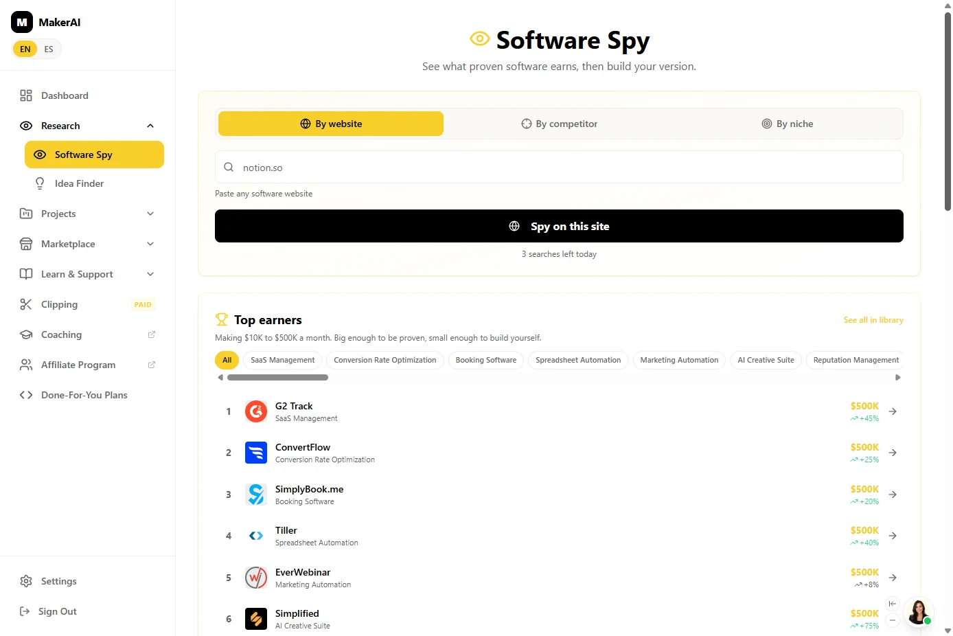The image size is (953, 636).
Task: Open See all in library link
Action: [x=873, y=320]
